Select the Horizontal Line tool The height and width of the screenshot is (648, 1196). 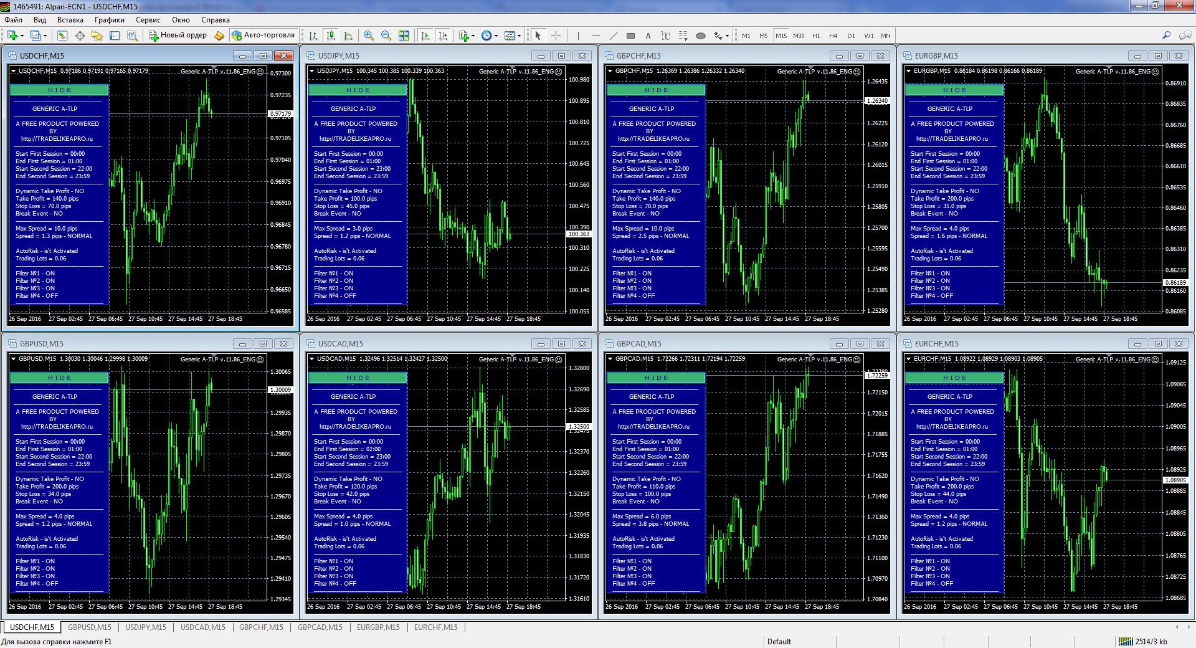(596, 36)
